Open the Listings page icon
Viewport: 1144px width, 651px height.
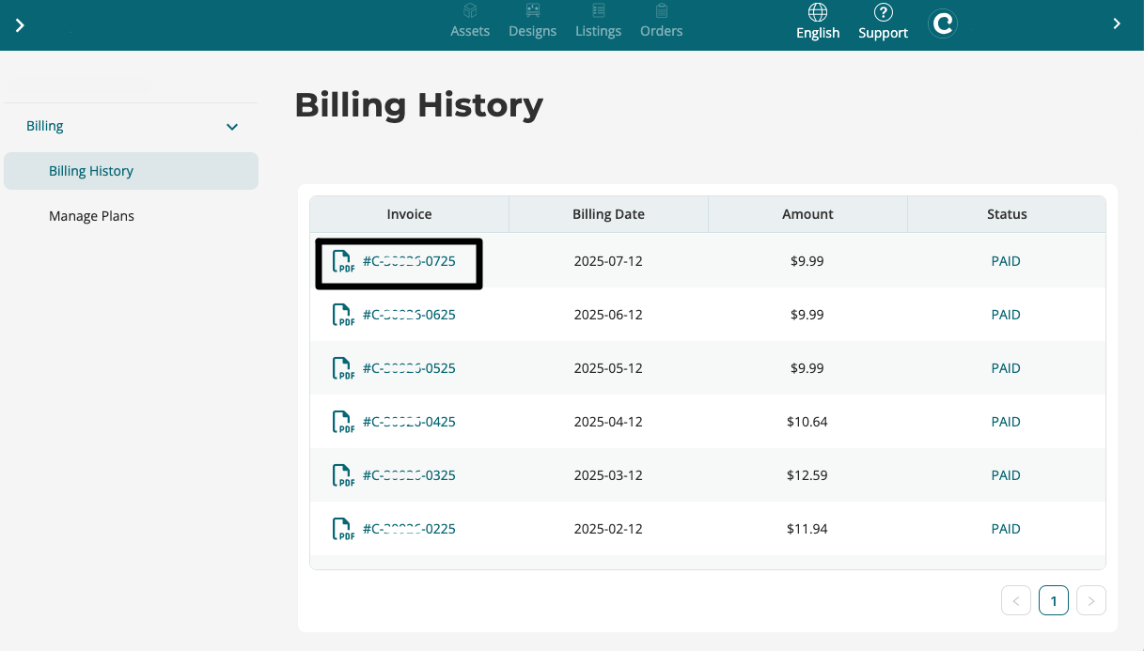[x=598, y=11]
